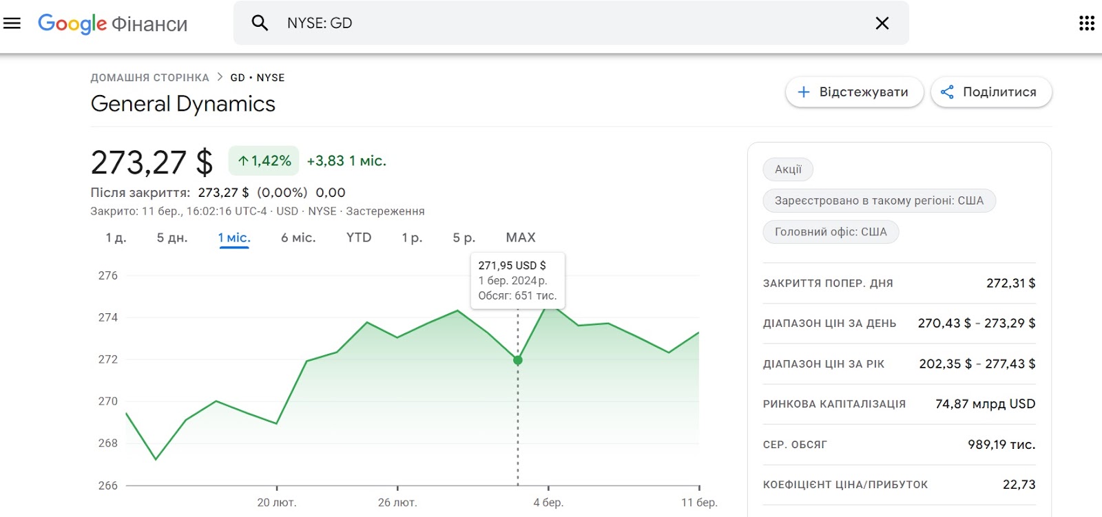The width and height of the screenshot is (1102, 517).
Task: Click the 202,35 $ - 277,43 $ year range
Action: 977,363
